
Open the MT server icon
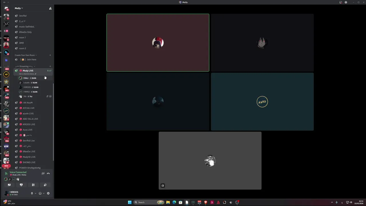point(6,74)
